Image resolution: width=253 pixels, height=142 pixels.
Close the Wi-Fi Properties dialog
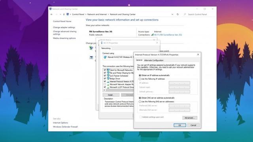[157, 43]
